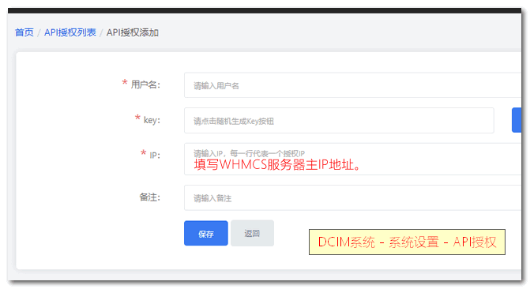Click blue generate-key button beside key field
Viewport: 530px width, 289px height.
517,120
